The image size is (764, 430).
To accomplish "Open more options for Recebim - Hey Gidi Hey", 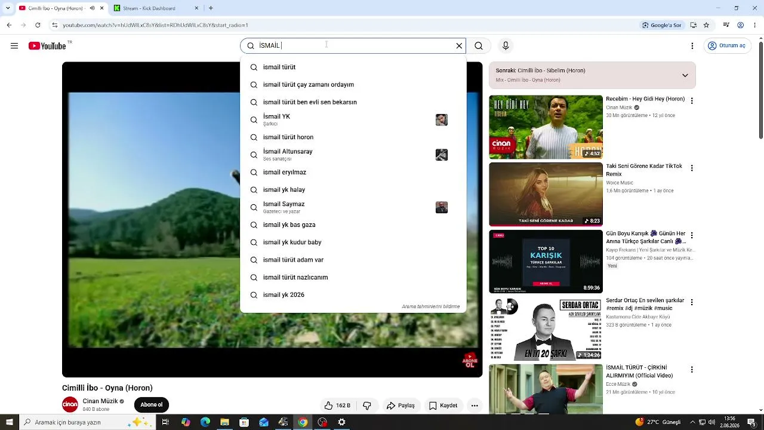I will (x=692, y=101).
